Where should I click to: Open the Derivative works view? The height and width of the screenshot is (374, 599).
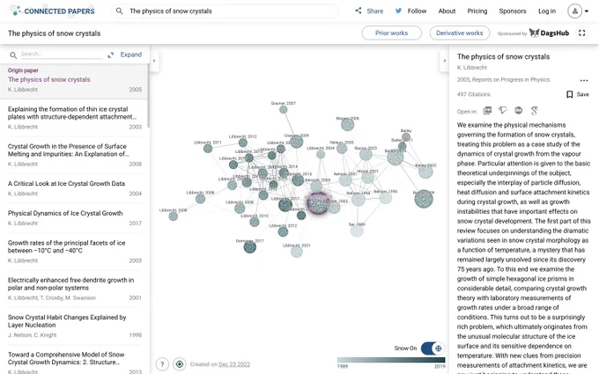pyautogui.click(x=460, y=33)
